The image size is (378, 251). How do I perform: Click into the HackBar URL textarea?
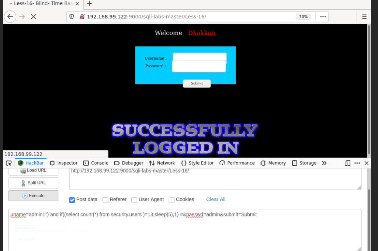[x=215, y=179]
